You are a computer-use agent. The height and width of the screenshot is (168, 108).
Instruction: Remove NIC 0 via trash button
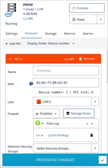coord(87,59)
